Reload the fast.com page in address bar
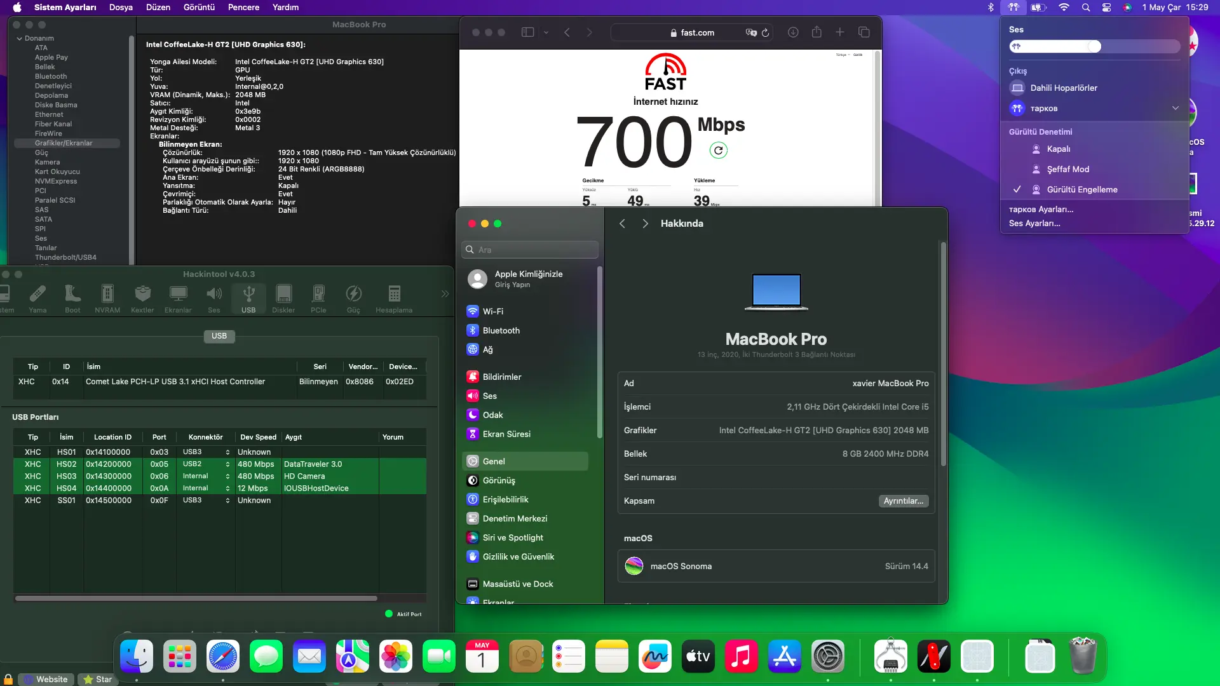 [x=766, y=33]
